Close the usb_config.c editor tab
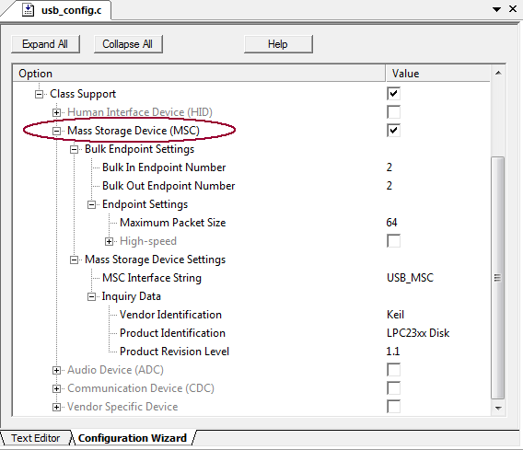The width and height of the screenshot is (523, 450). pyautogui.click(x=513, y=9)
